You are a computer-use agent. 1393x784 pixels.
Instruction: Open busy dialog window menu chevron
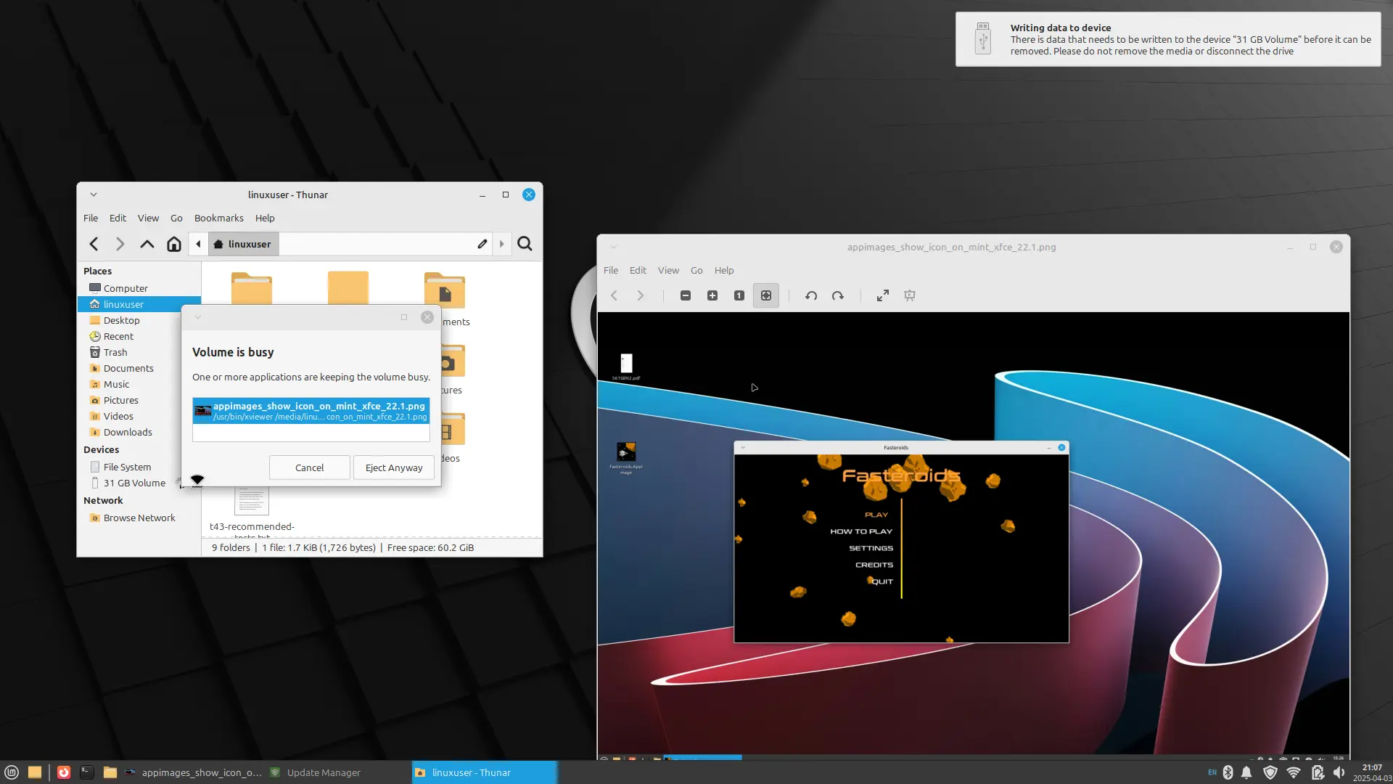coord(197,317)
